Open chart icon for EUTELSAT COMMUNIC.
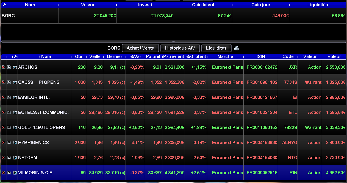This screenshot has width=347, height=183. pos(15,112)
